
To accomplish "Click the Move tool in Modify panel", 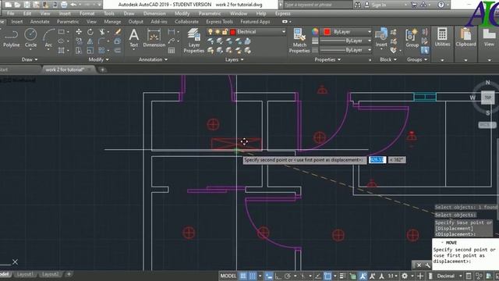I will (x=79, y=32).
